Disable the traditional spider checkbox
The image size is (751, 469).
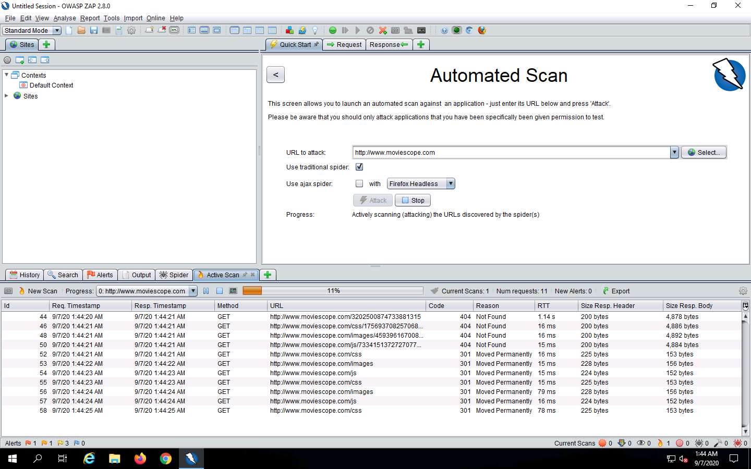(359, 167)
